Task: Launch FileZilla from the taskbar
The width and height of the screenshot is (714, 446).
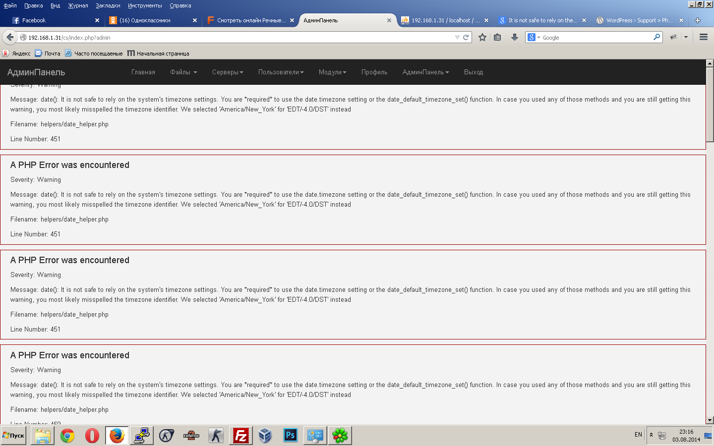Action: click(240, 436)
